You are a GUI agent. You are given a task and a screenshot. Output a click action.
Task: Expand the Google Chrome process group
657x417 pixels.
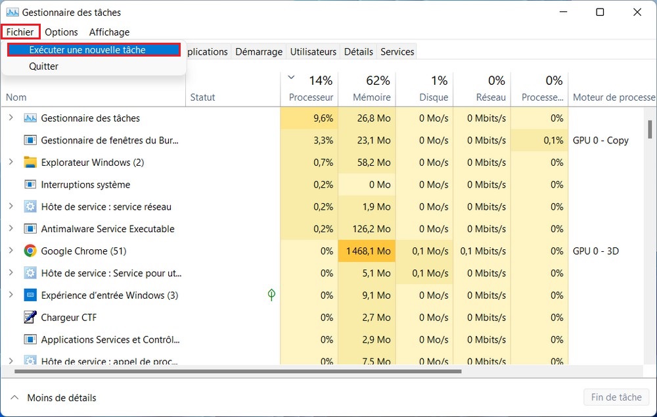click(x=11, y=251)
